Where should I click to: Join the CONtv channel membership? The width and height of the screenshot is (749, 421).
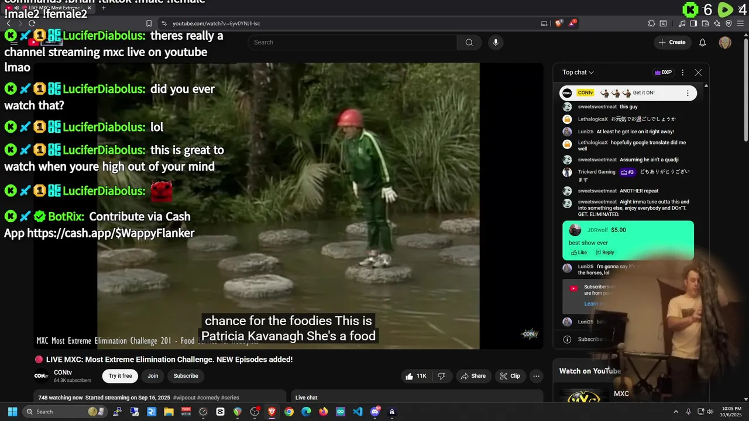coord(153,376)
